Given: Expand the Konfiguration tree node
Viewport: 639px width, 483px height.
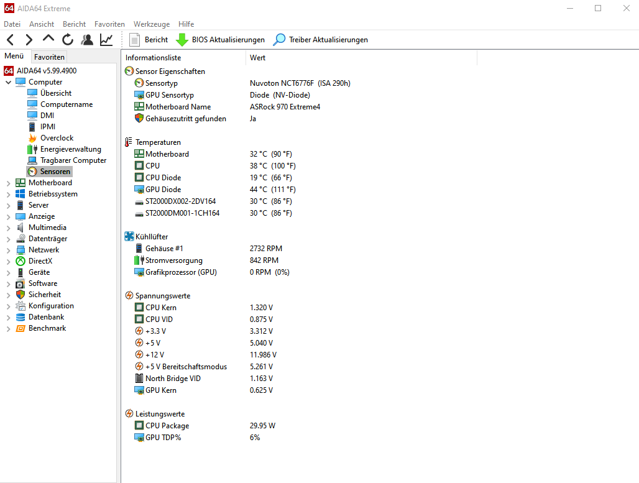Looking at the screenshot, I should pos(8,306).
